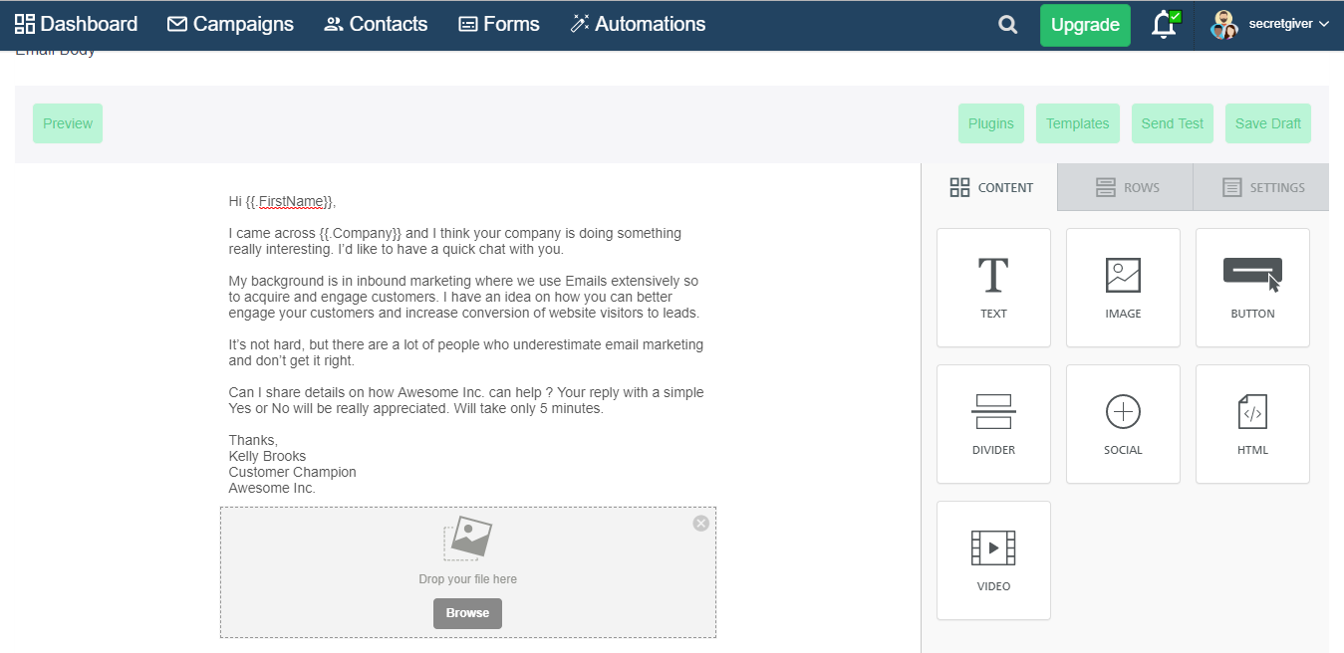This screenshot has width=1344, height=653.
Task: Open the notifications bell
Action: point(1164,25)
